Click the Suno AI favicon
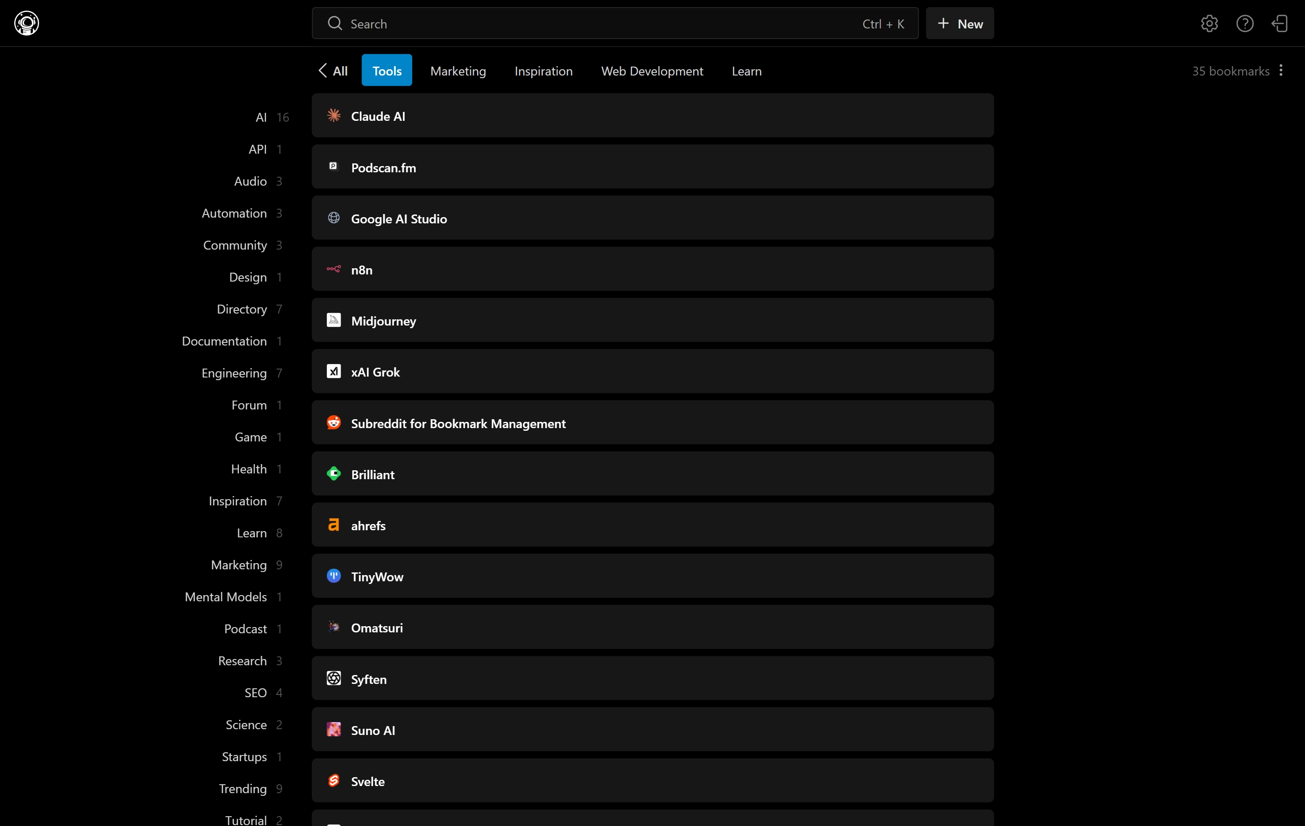 (x=334, y=730)
